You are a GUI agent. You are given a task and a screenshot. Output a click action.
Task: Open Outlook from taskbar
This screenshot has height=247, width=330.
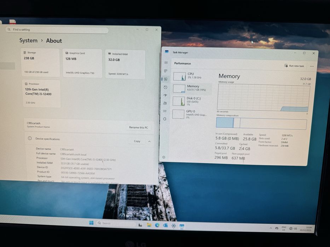(x=166, y=225)
